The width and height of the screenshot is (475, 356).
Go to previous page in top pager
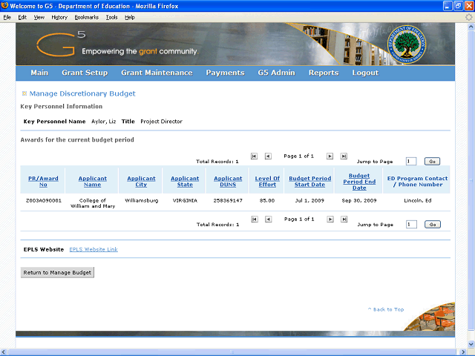point(268,156)
